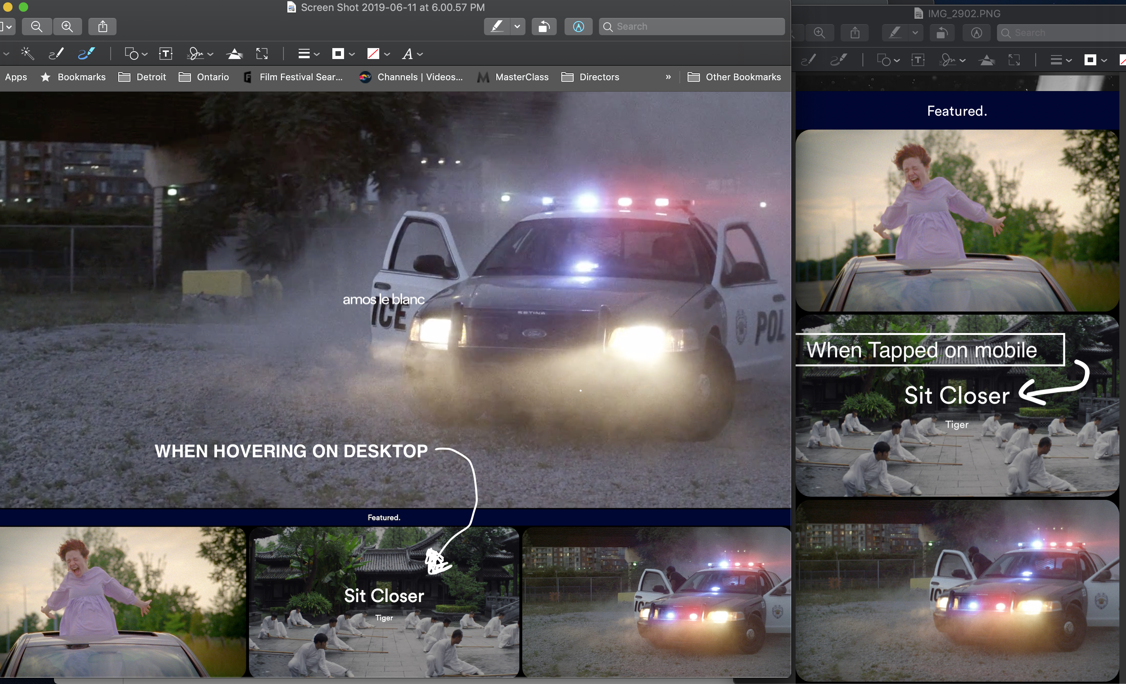Open Text Style menu in Screen Shot window
The width and height of the screenshot is (1126, 684).
point(407,54)
